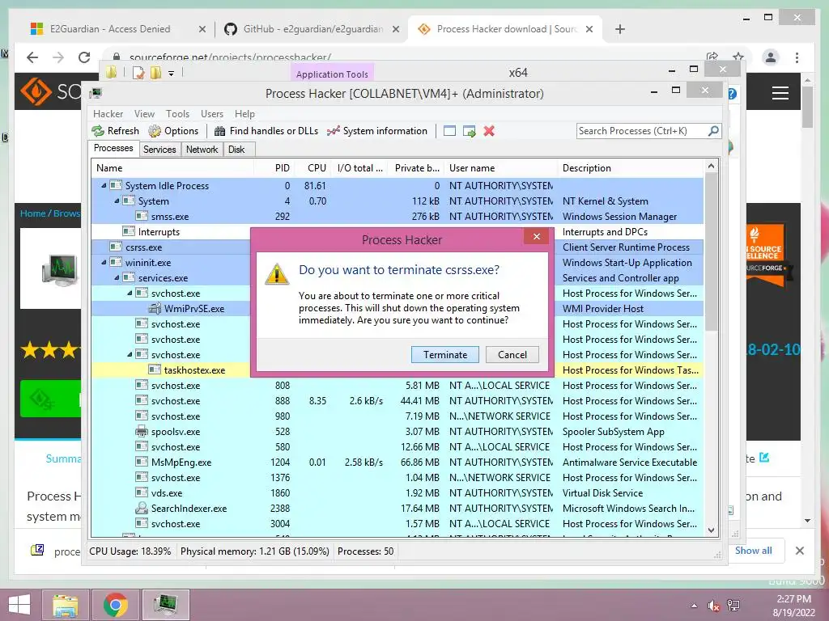Click Find handles or DLLs
829x621 pixels.
pyautogui.click(x=266, y=131)
